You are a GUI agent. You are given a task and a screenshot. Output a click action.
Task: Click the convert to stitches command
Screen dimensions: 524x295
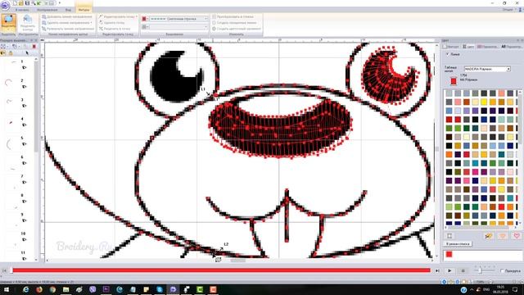233,16
